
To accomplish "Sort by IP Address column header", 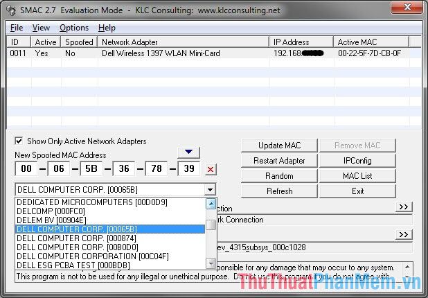I will (301, 42).
